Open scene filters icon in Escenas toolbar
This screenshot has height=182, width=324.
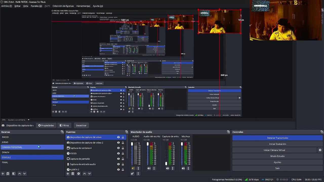(x=14, y=174)
